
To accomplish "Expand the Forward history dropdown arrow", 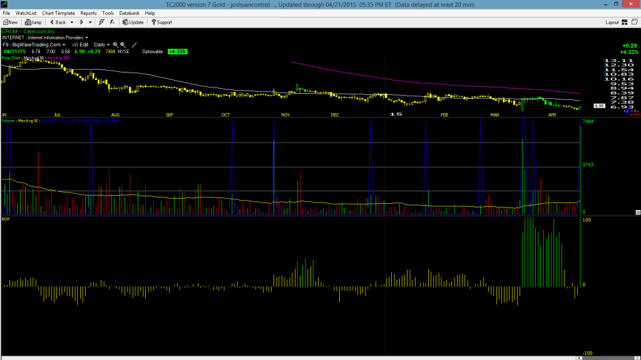I will [90, 22].
